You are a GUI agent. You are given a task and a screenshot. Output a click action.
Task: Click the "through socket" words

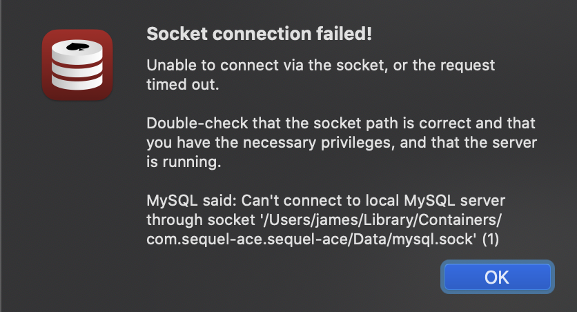click(x=201, y=220)
